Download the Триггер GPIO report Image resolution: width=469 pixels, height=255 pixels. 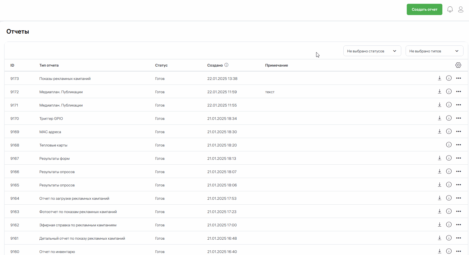pyautogui.click(x=439, y=118)
